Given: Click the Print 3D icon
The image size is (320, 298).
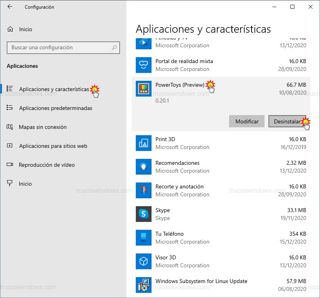Looking at the screenshot, I should pos(143,143).
